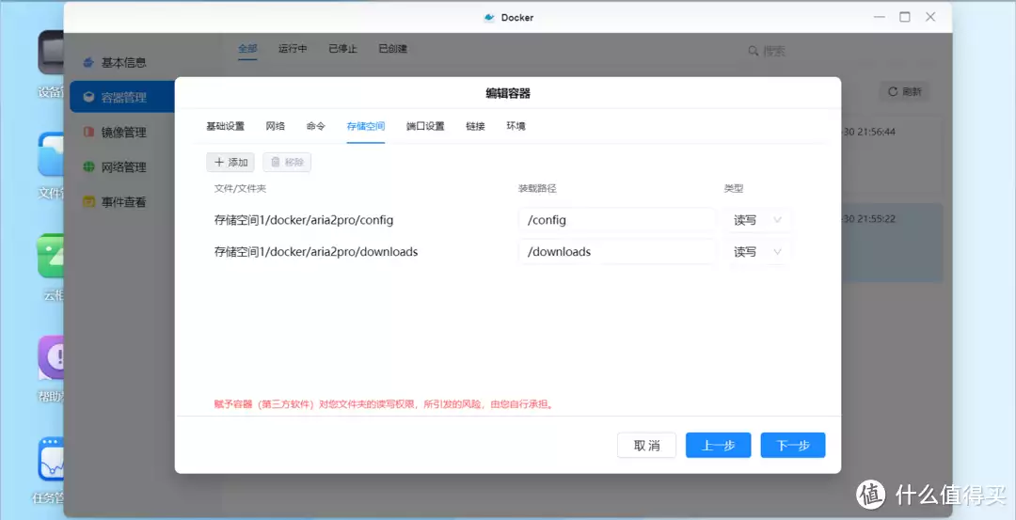Open the blue folder desktop icon
Screen dimensions: 1016x520
(x=51, y=154)
